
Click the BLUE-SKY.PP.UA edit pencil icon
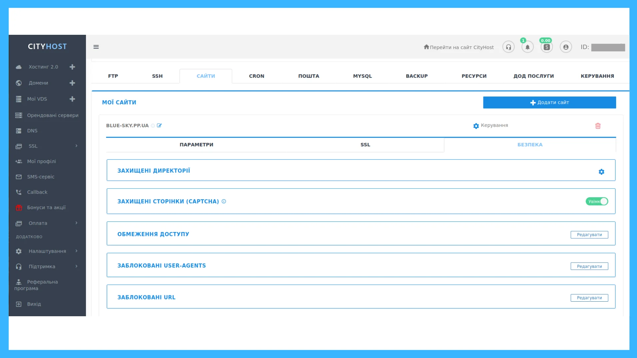(159, 125)
